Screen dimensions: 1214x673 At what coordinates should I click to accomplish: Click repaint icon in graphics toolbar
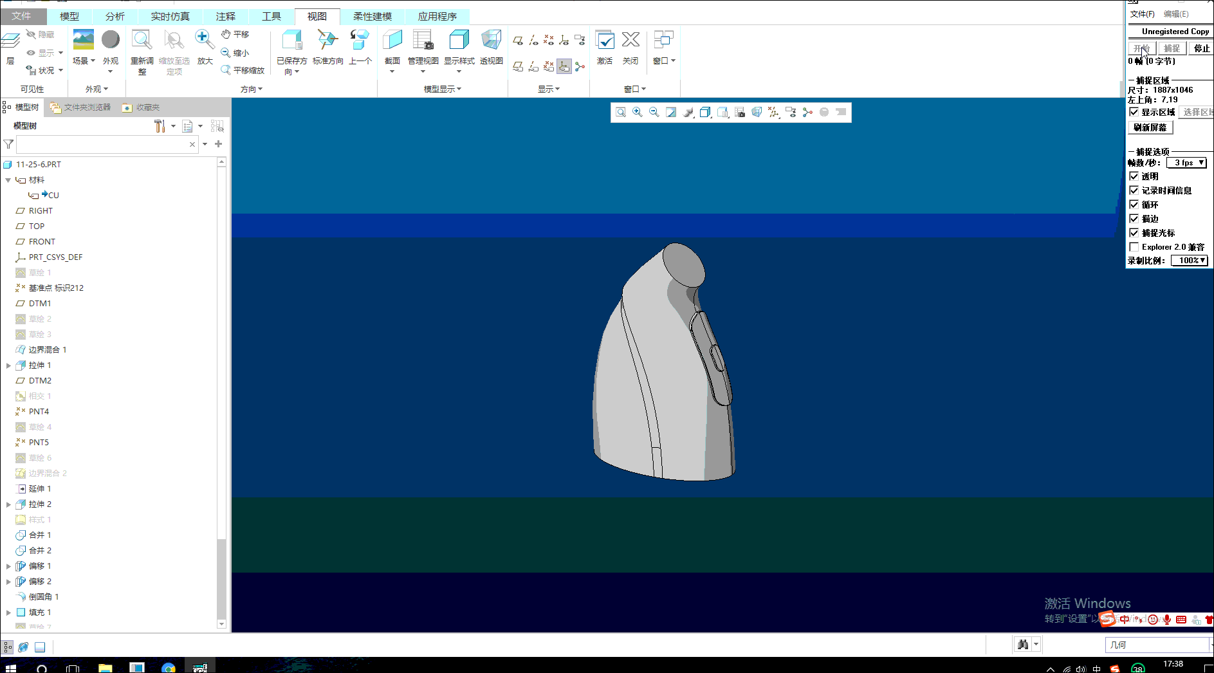tap(671, 113)
